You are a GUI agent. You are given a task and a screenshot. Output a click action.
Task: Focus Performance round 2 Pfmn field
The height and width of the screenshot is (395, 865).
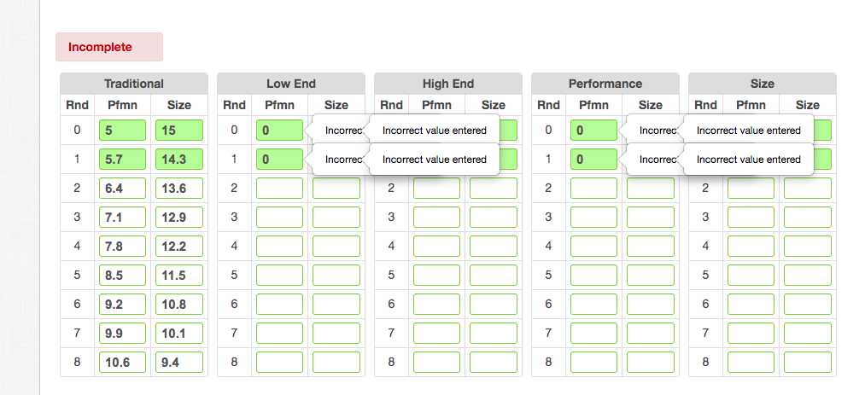tap(594, 189)
